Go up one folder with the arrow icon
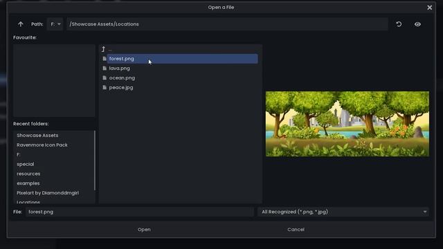Viewport: 443px width, 249px height. point(20,24)
